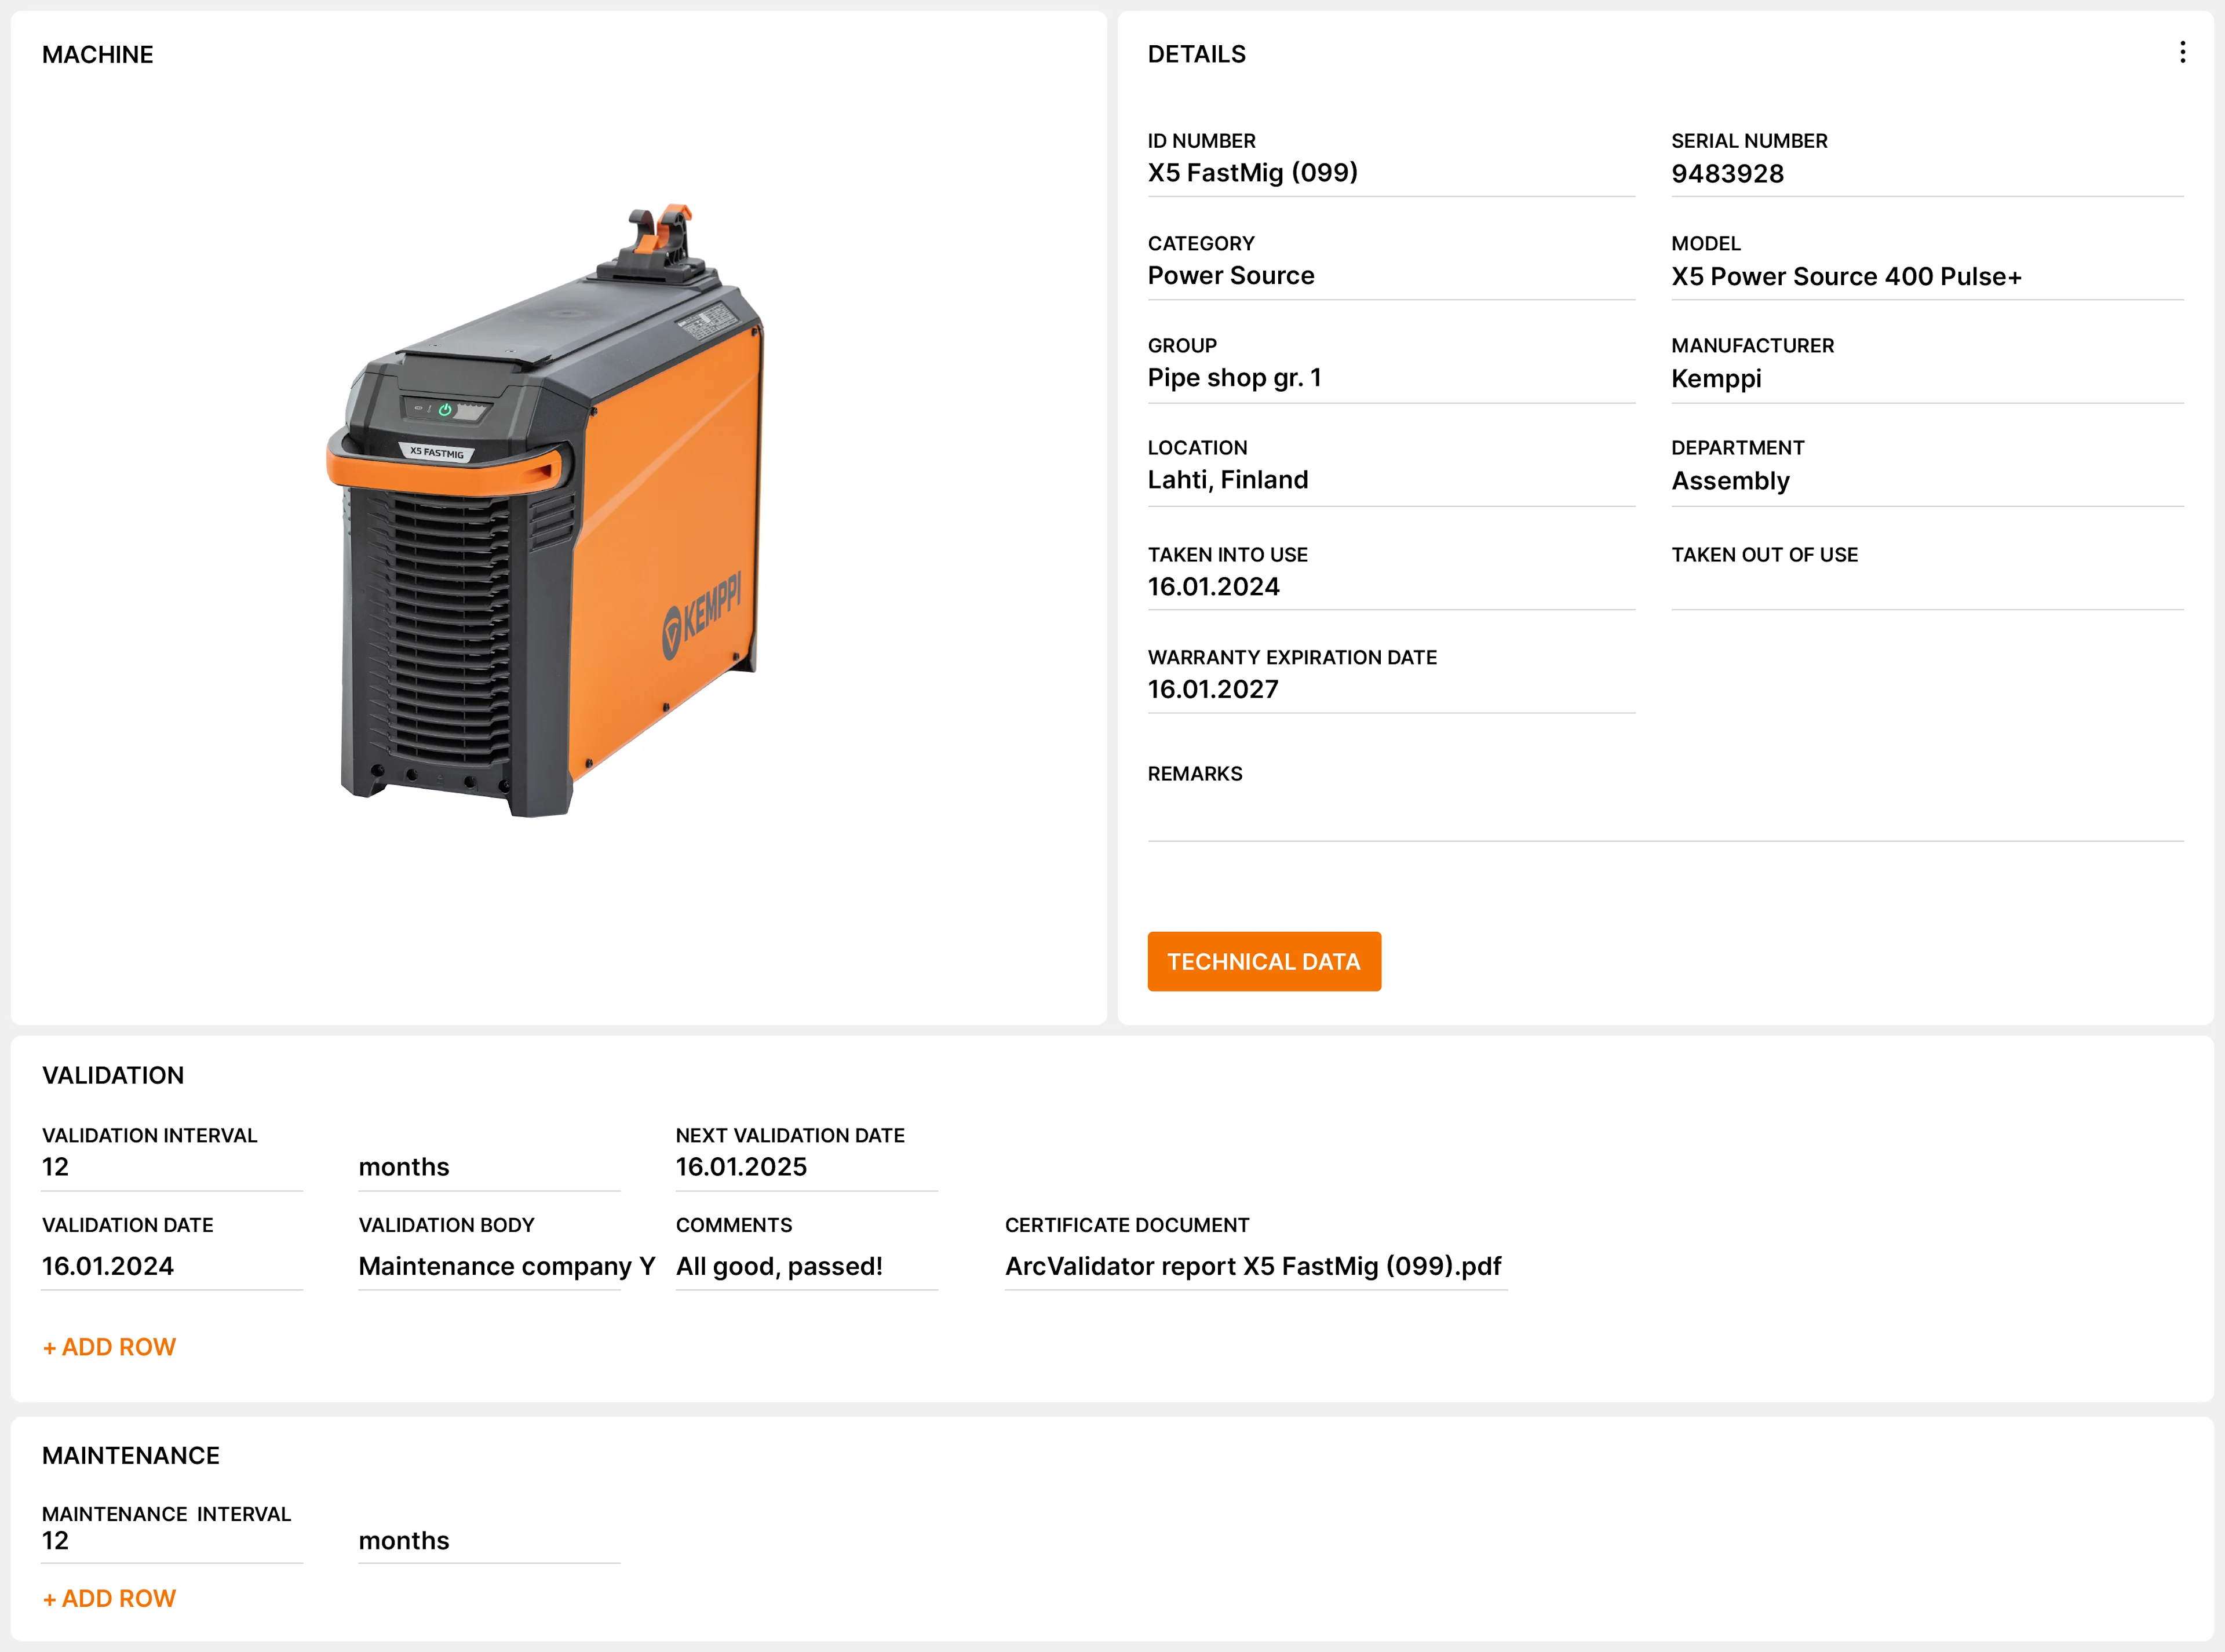Open the Details three-dot options menu
The width and height of the screenshot is (2225, 1652).
[x=2182, y=52]
